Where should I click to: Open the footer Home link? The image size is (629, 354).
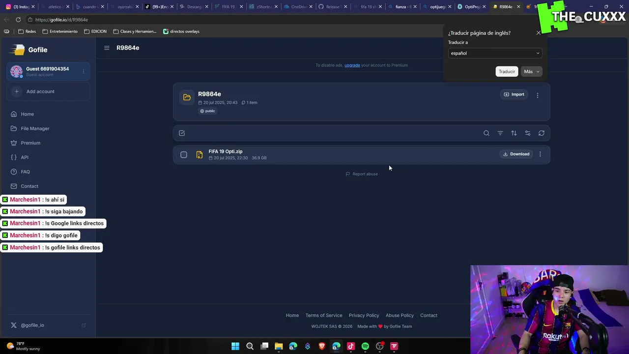point(292,315)
